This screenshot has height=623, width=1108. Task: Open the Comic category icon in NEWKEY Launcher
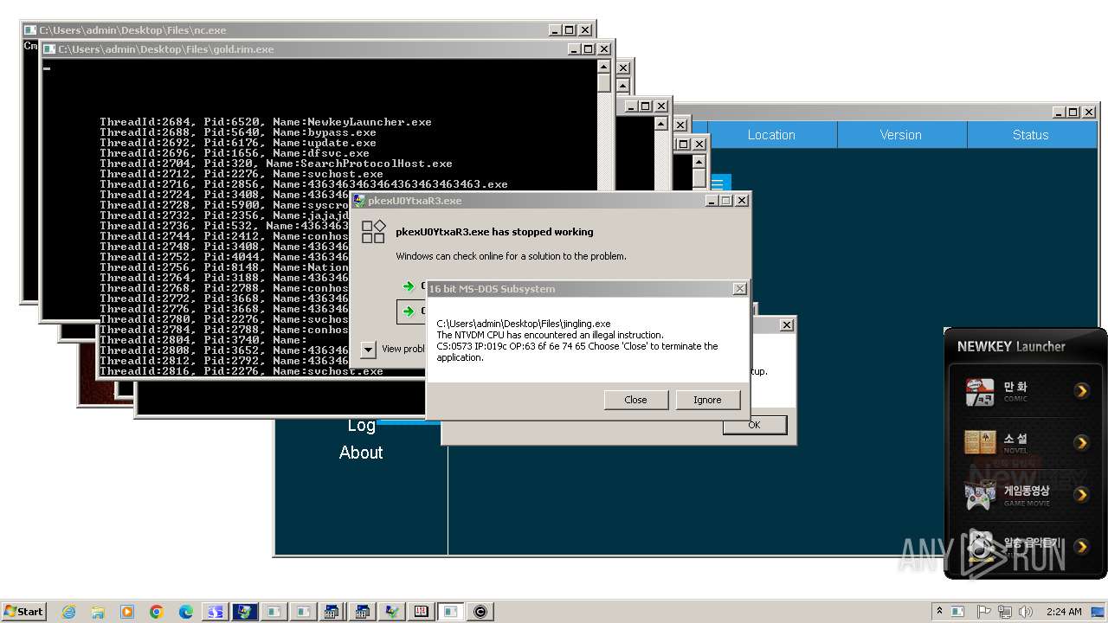[980, 392]
